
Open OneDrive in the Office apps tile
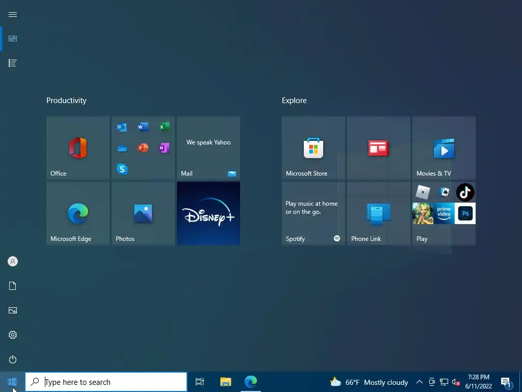click(x=122, y=149)
